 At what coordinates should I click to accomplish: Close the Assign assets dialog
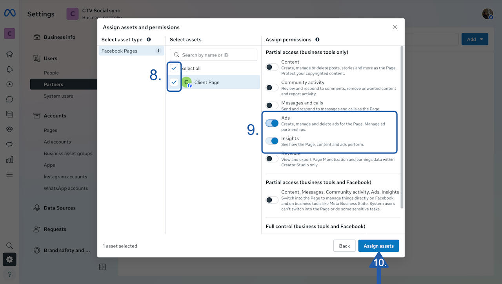click(x=395, y=27)
